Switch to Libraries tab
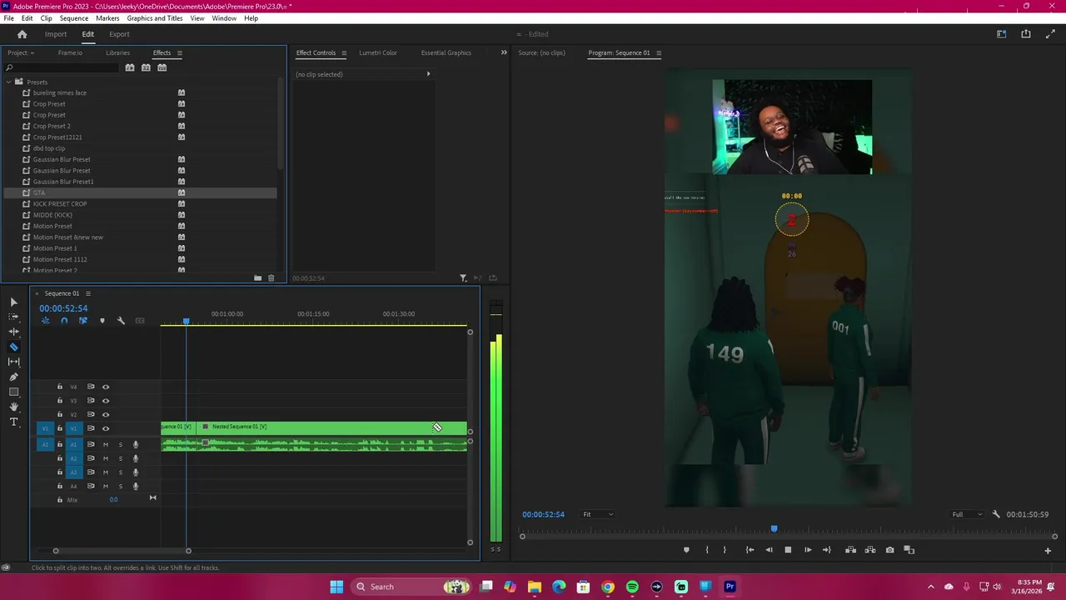 pyautogui.click(x=117, y=52)
